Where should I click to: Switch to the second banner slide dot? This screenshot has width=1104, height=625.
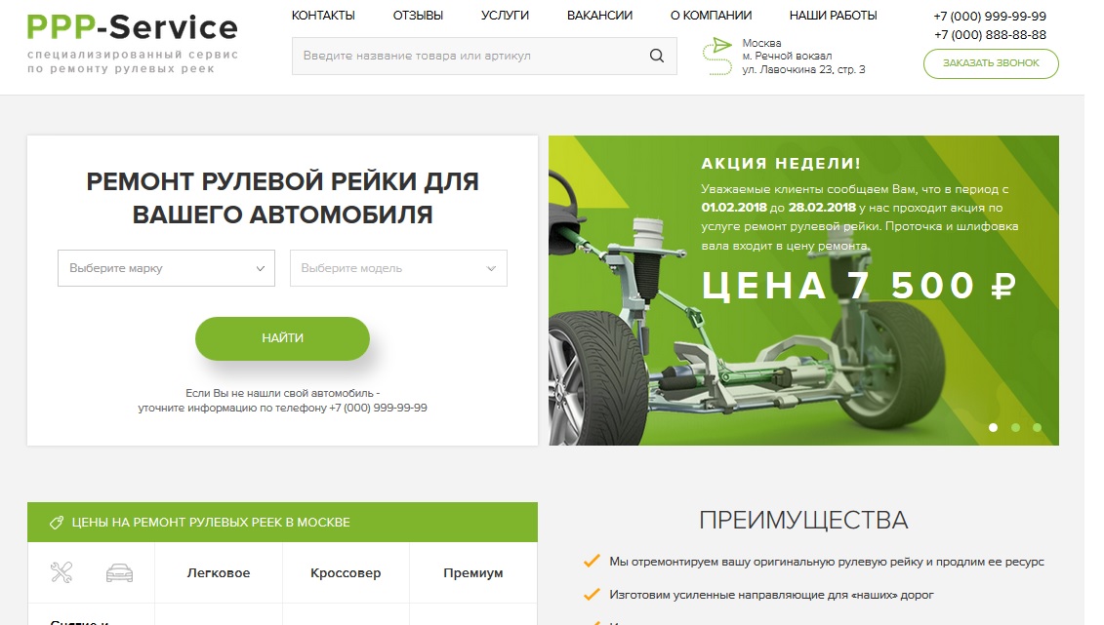(x=1015, y=427)
